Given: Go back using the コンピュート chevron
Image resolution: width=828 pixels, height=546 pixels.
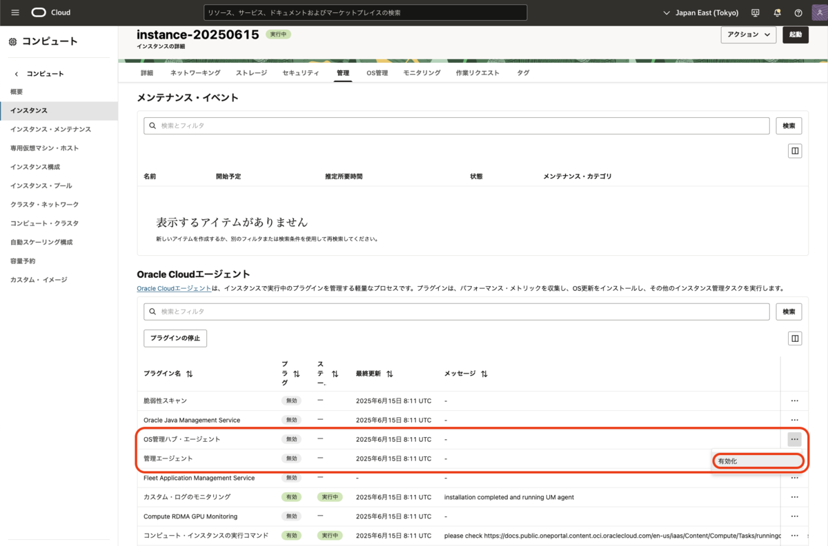Looking at the screenshot, I should pyautogui.click(x=17, y=74).
